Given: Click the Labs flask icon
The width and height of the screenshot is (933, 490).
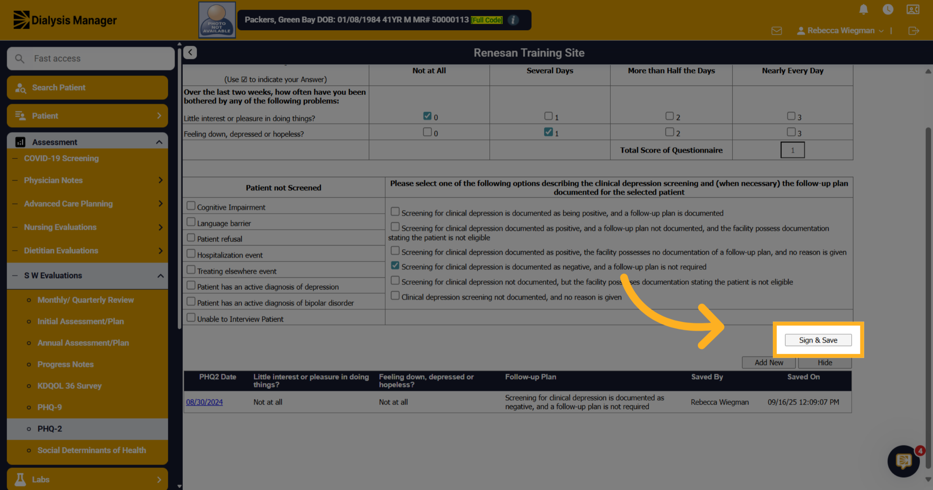Looking at the screenshot, I should tap(20, 480).
